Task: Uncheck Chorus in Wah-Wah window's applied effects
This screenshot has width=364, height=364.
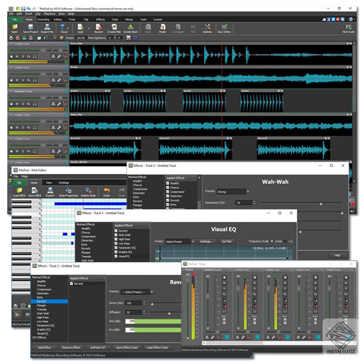Action: [x=167, y=187]
